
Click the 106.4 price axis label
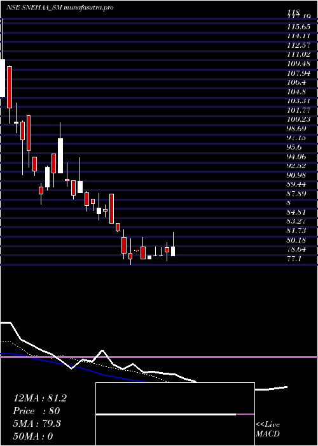coord(296,82)
